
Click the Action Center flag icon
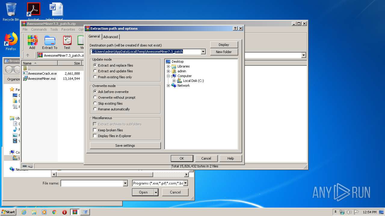click(356, 212)
